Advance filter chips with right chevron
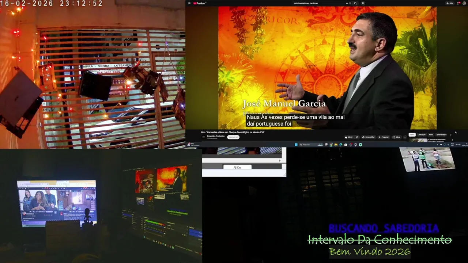This screenshot has width=468, height=263. click(451, 135)
